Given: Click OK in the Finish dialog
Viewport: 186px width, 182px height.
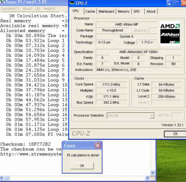Looking at the screenshot, I should click(82, 166).
